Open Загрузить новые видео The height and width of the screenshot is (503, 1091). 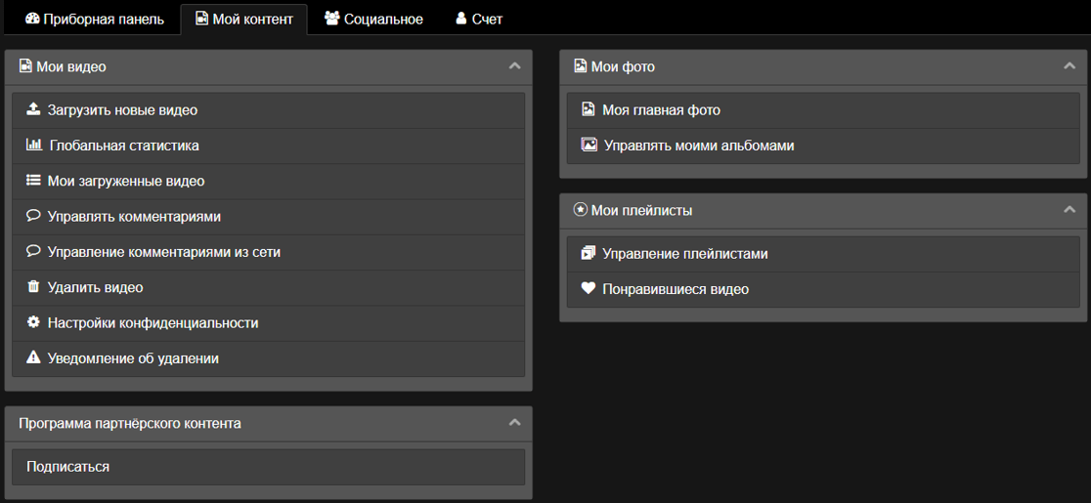(x=269, y=110)
